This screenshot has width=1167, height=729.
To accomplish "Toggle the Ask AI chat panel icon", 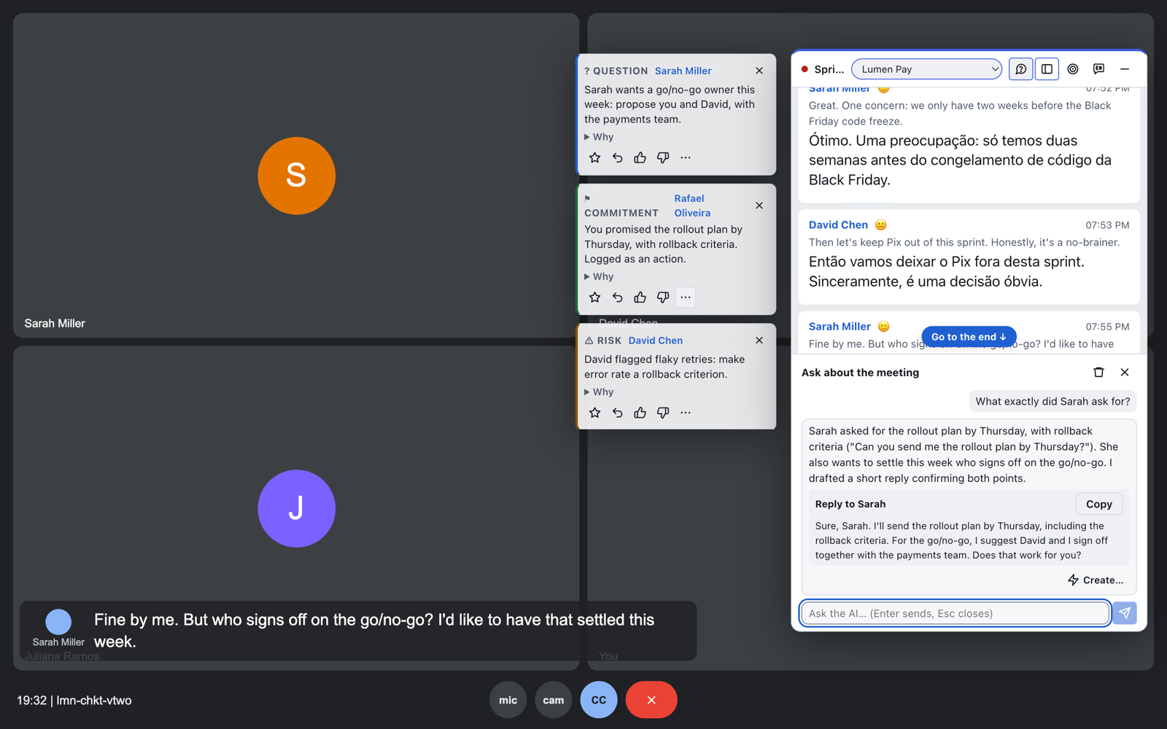I will pyautogui.click(x=1020, y=69).
